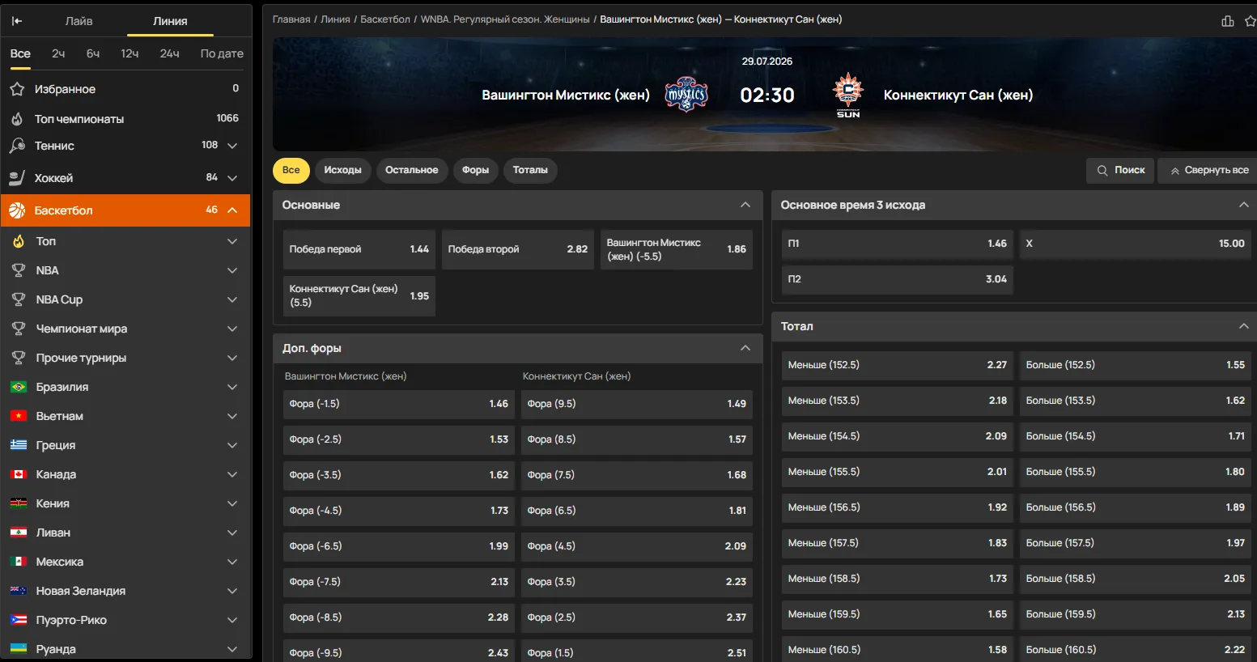The width and height of the screenshot is (1257, 662).
Task: Pick Коннектикут Сан (5.5) handicap at 1.95
Action: coord(359,296)
